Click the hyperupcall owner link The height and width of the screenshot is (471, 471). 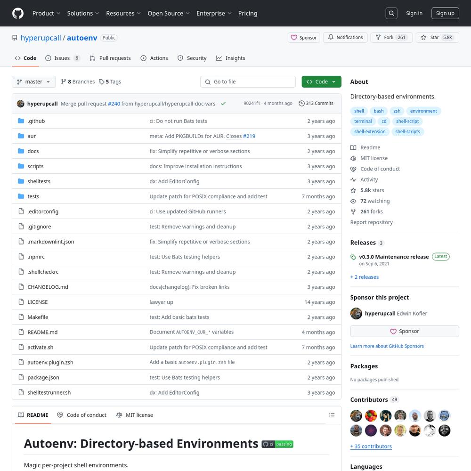41,38
